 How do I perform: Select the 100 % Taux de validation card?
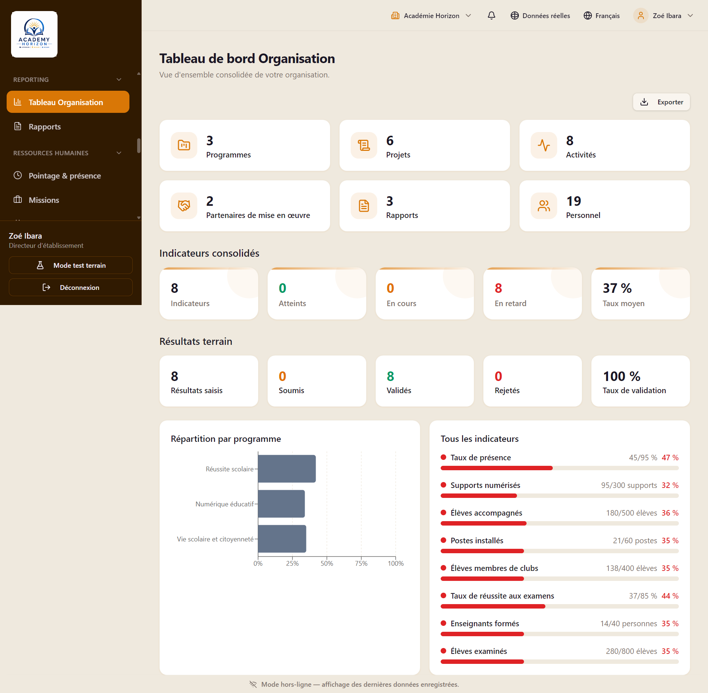point(641,381)
